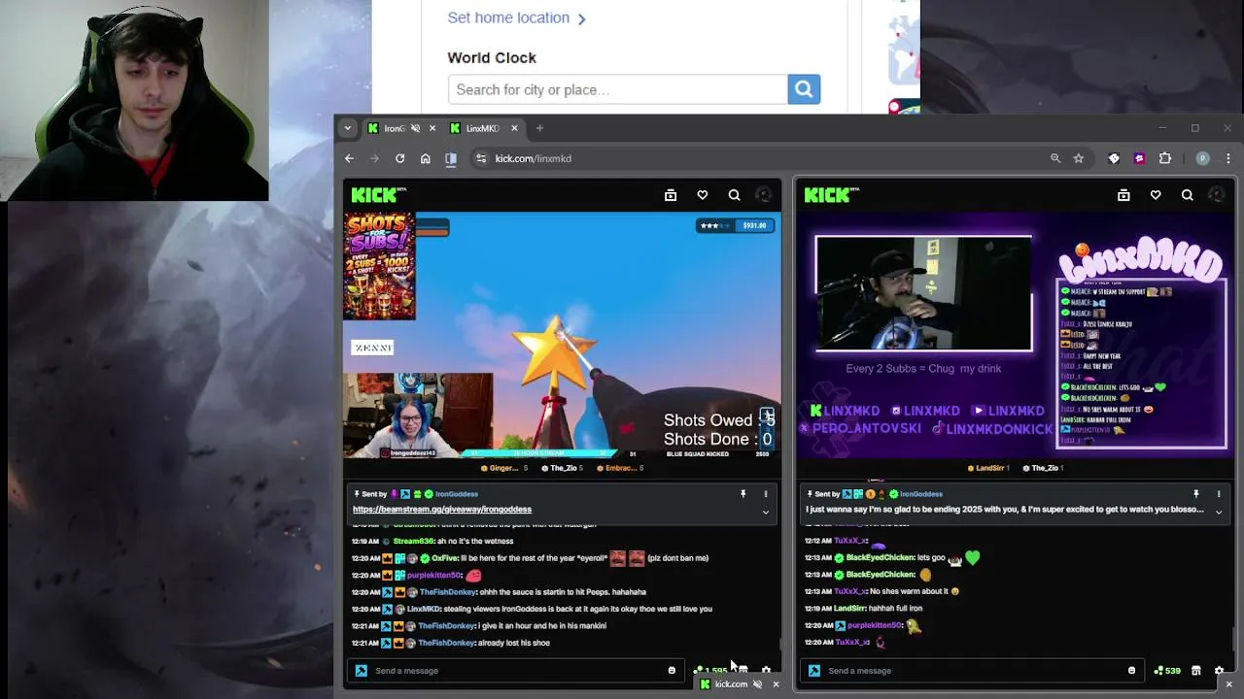The image size is (1244, 699).
Task: Click the Kick logo in right pane
Action: pyautogui.click(x=831, y=195)
